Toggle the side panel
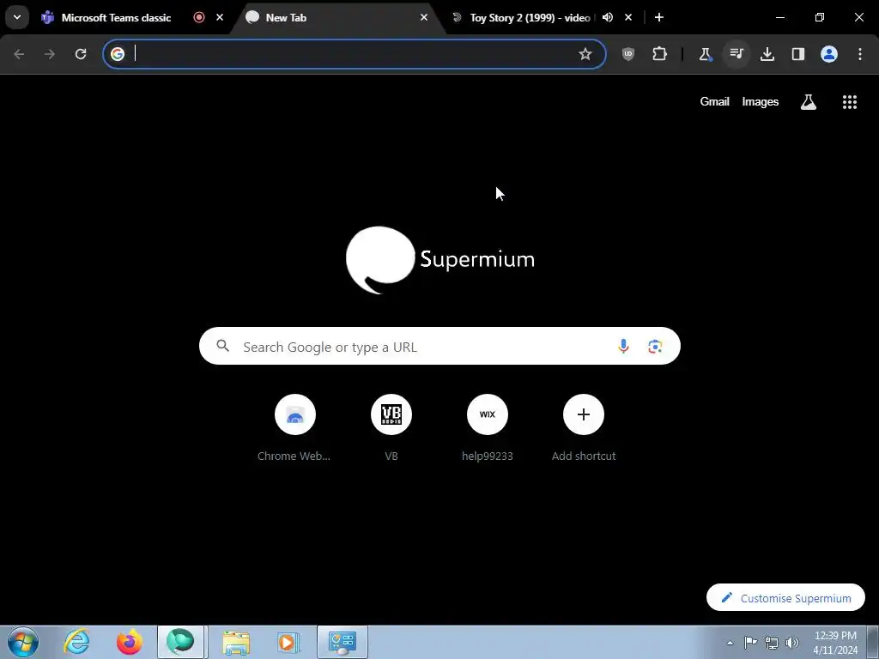The image size is (879, 659). click(798, 54)
